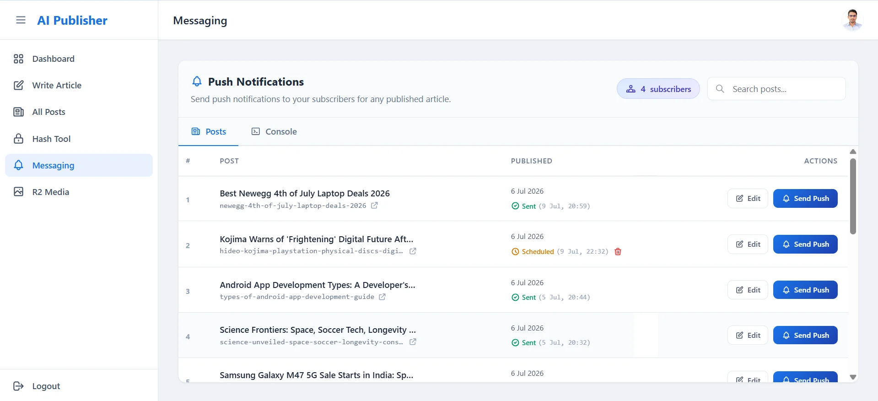
Task: Send push for Android App Development post
Action: point(805,290)
